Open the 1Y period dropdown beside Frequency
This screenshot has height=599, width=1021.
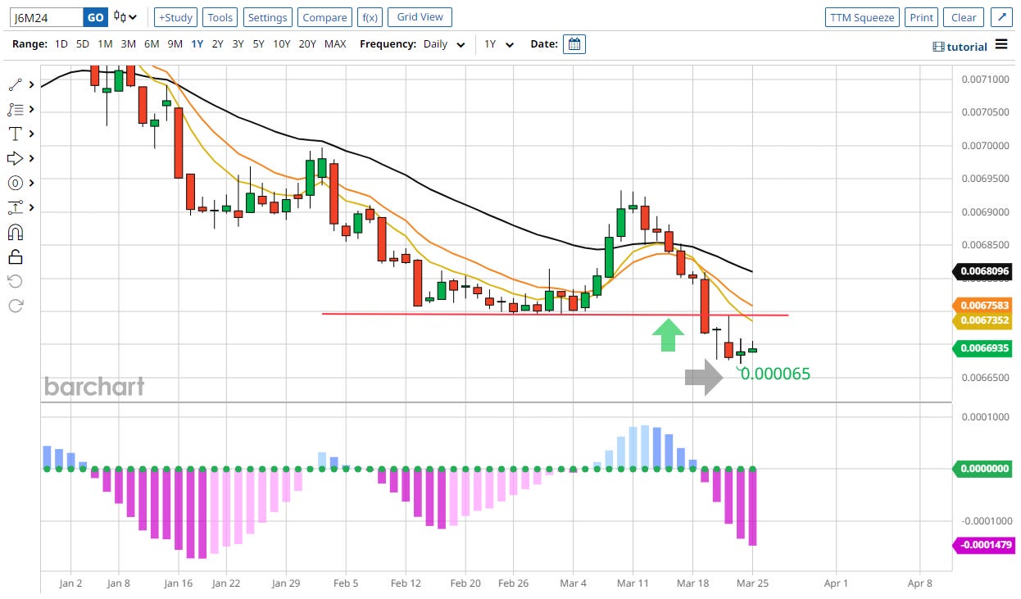(497, 44)
